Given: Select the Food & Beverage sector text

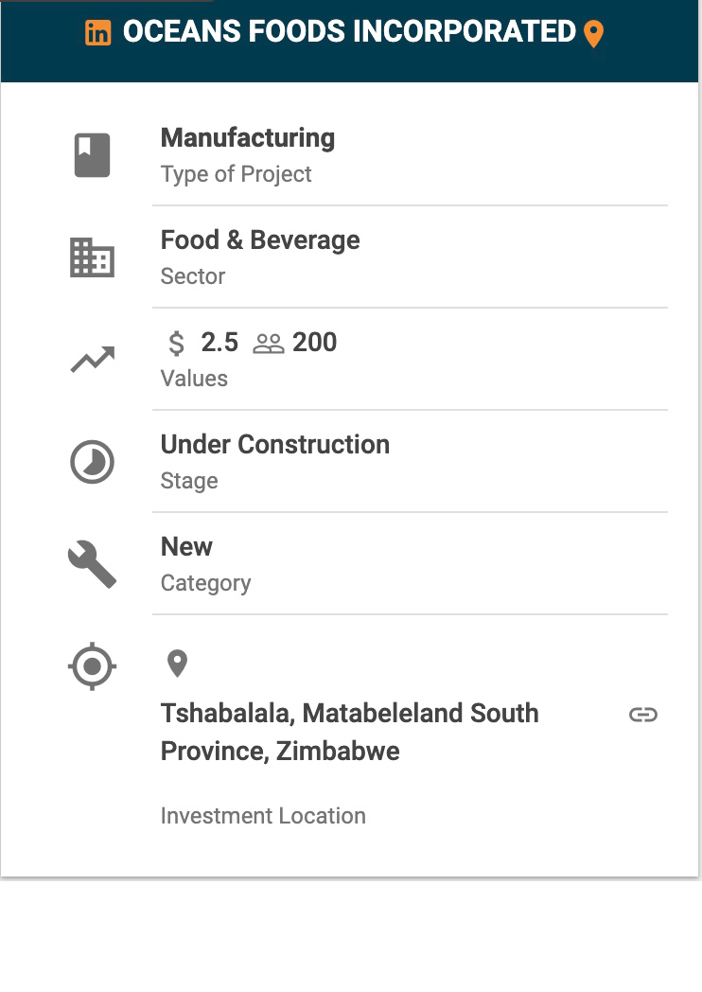Looking at the screenshot, I should click(260, 240).
